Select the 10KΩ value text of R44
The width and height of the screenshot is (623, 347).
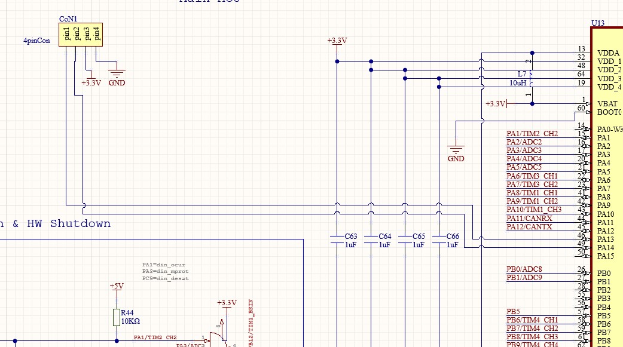[x=132, y=321]
